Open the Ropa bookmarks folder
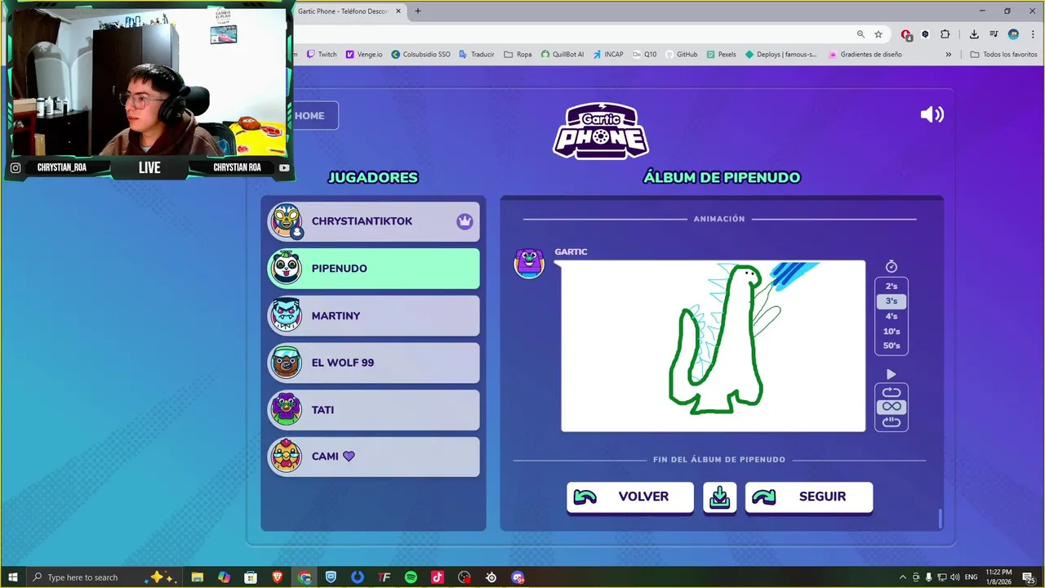 click(518, 55)
